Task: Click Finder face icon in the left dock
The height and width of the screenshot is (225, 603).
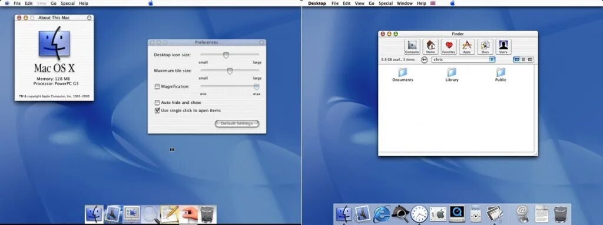Action: click(94, 214)
